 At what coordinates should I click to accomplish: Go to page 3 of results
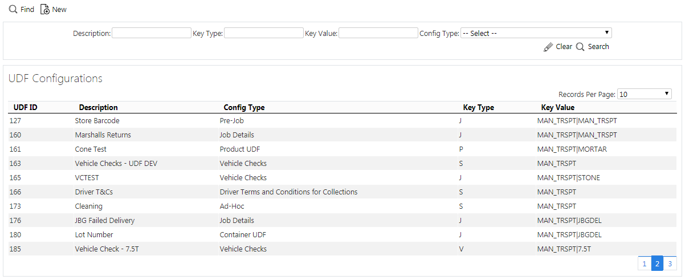coord(670,263)
